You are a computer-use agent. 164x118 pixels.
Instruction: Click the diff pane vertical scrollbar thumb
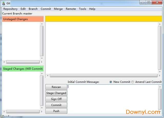[160, 48]
